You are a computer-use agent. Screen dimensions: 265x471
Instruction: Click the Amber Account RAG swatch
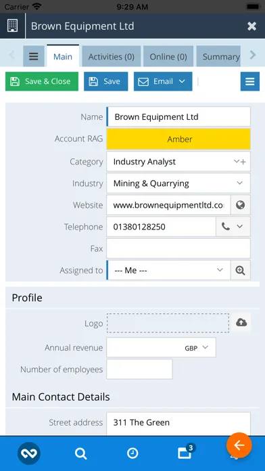(178, 139)
